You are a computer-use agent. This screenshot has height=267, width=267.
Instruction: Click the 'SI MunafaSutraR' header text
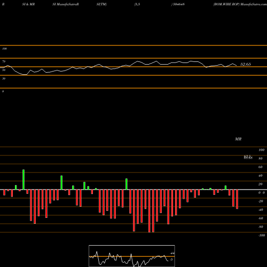(x=66, y=4)
